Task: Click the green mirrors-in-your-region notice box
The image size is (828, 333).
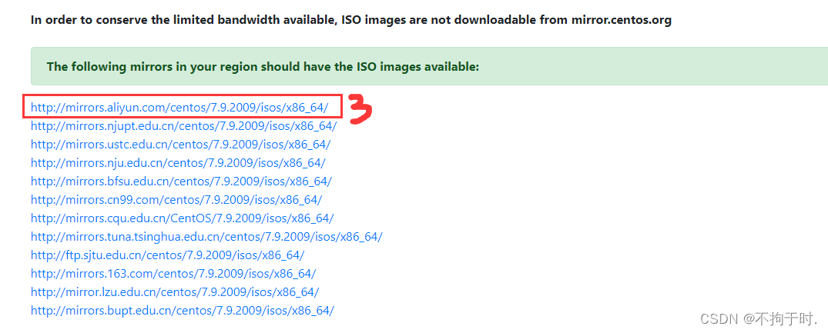Action: [x=429, y=66]
